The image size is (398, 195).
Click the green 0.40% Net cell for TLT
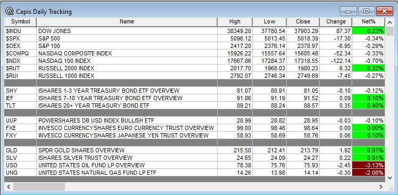point(369,105)
